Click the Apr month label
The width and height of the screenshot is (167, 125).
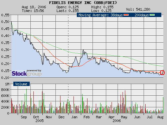pyautogui.click(x=112, y=117)
